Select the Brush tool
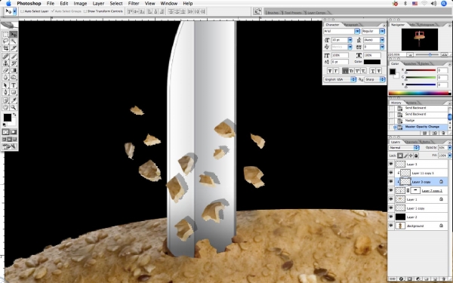The image size is (453, 283). click(x=14, y=57)
